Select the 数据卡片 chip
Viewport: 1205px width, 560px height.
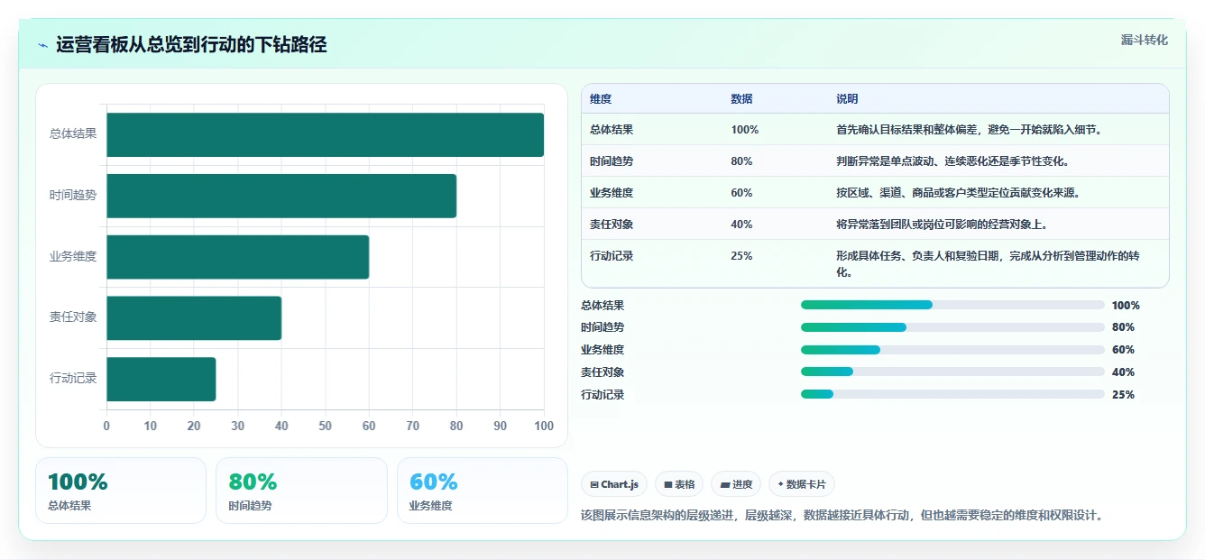[x=802, y=484]
